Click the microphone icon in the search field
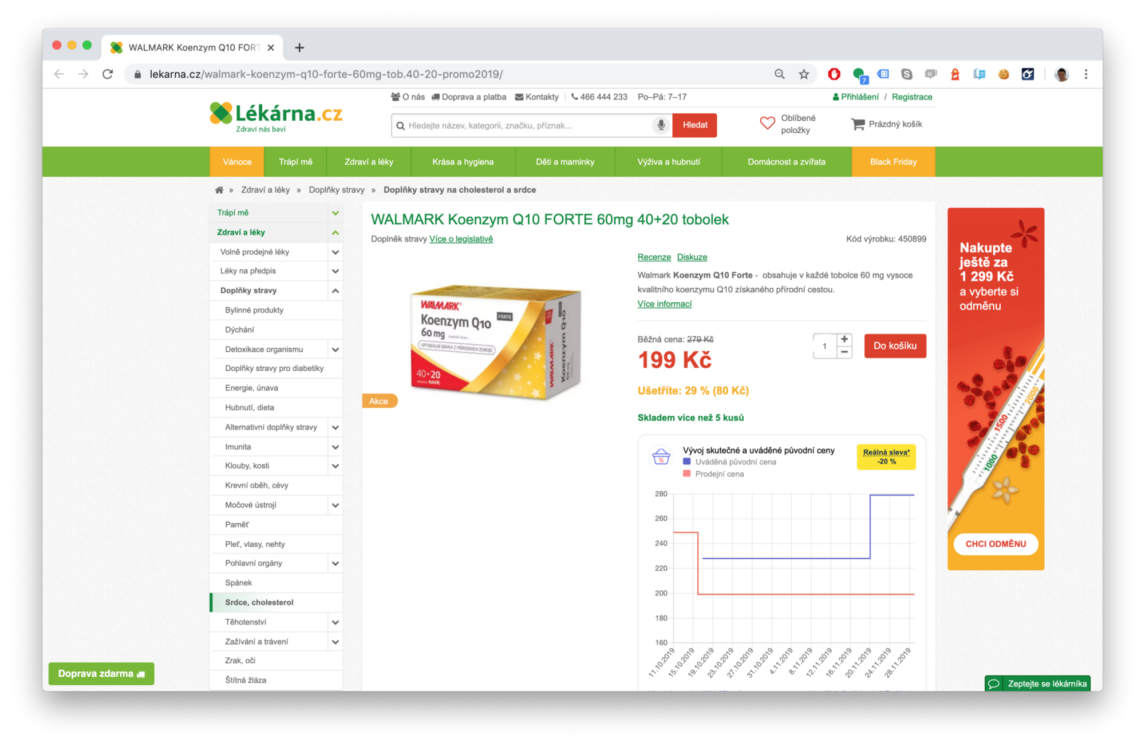Viewport: 1145px width, 747px height. click(662, 125)
